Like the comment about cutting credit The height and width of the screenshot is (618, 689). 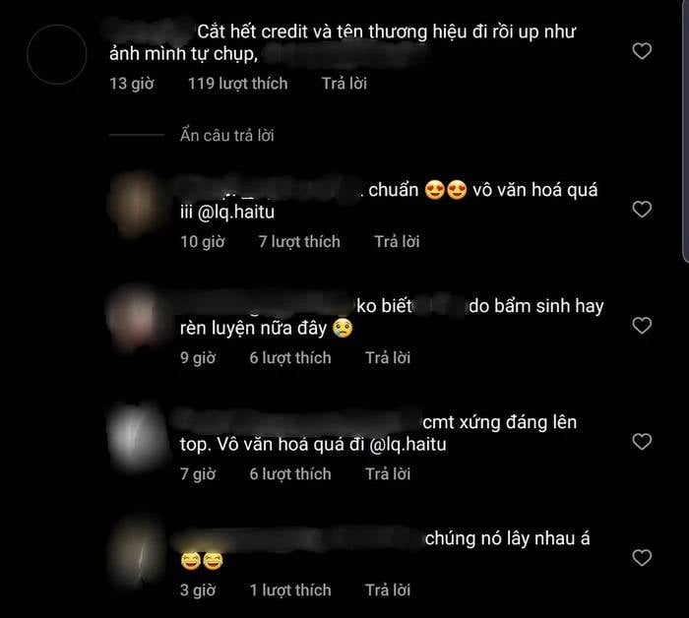click(x=642, y=51)
